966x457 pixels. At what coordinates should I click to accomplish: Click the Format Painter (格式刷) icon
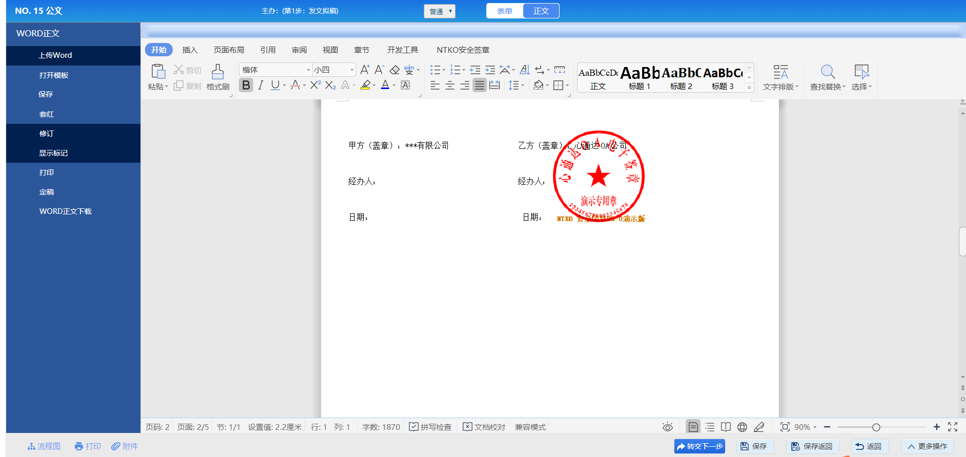(x=218, y=77)
